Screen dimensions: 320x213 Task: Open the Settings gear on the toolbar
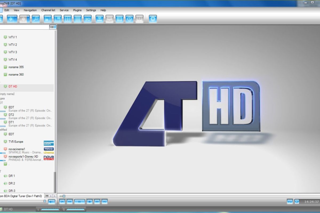click(153, 19)
